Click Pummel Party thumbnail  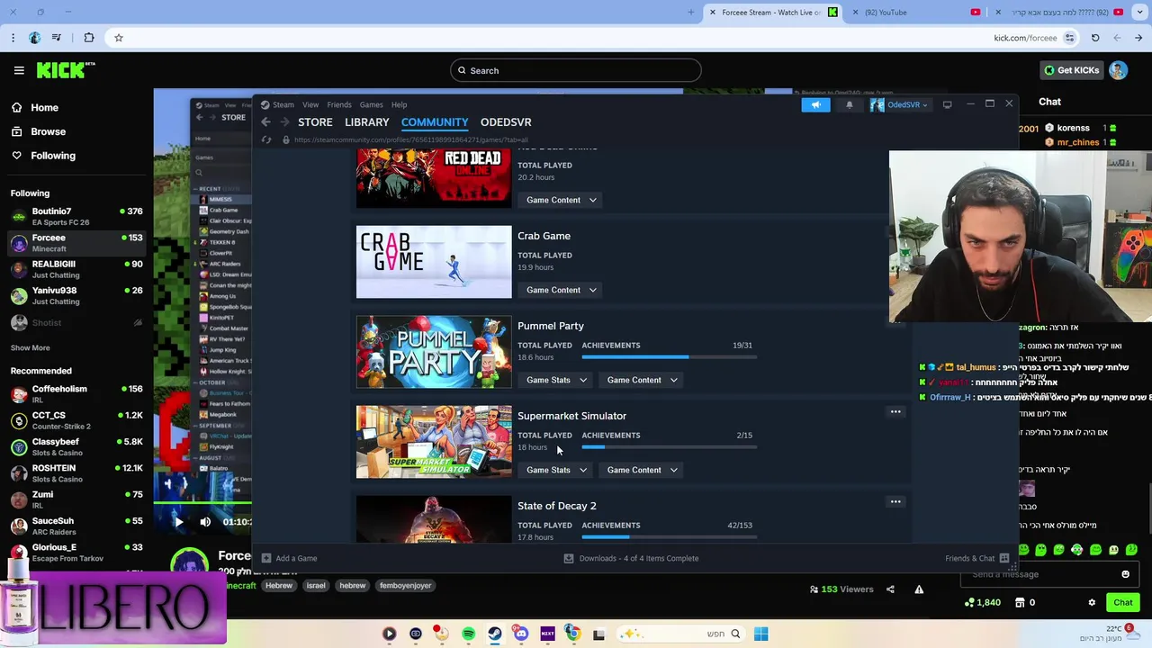434,352
